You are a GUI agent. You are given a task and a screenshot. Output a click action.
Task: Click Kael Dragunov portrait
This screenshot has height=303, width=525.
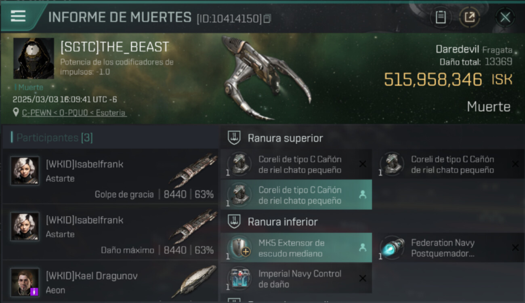point(25,282)
